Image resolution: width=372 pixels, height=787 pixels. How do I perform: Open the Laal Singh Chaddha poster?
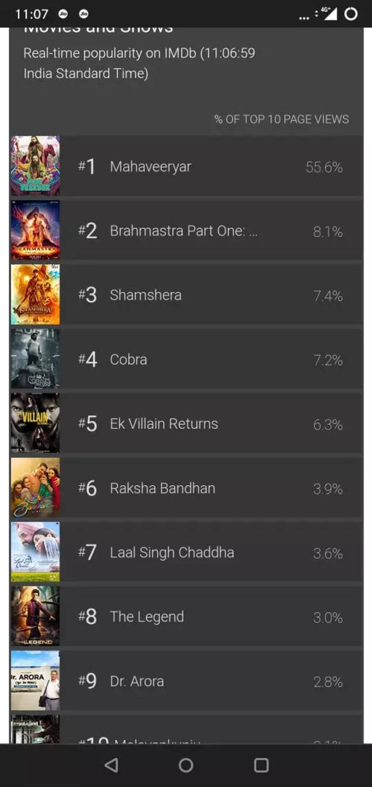pyautogui.click(x=36, y=552)
